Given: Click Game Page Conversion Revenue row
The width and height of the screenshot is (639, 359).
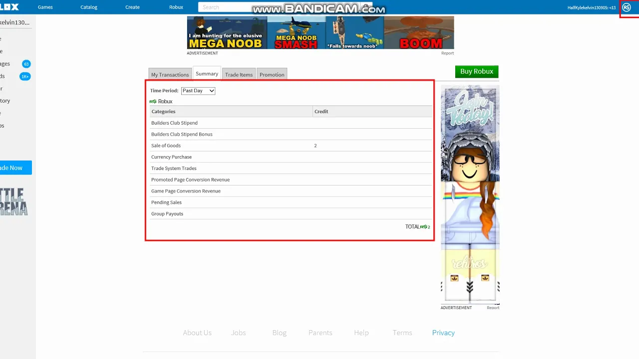Looking at the screenshot, I should (291, 191).
